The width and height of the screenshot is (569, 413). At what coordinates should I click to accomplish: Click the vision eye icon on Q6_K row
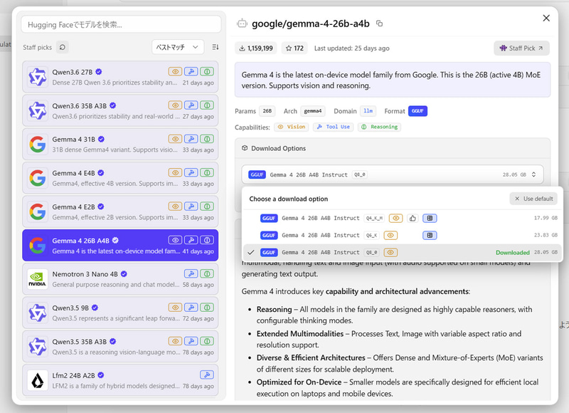click(390, 236)
